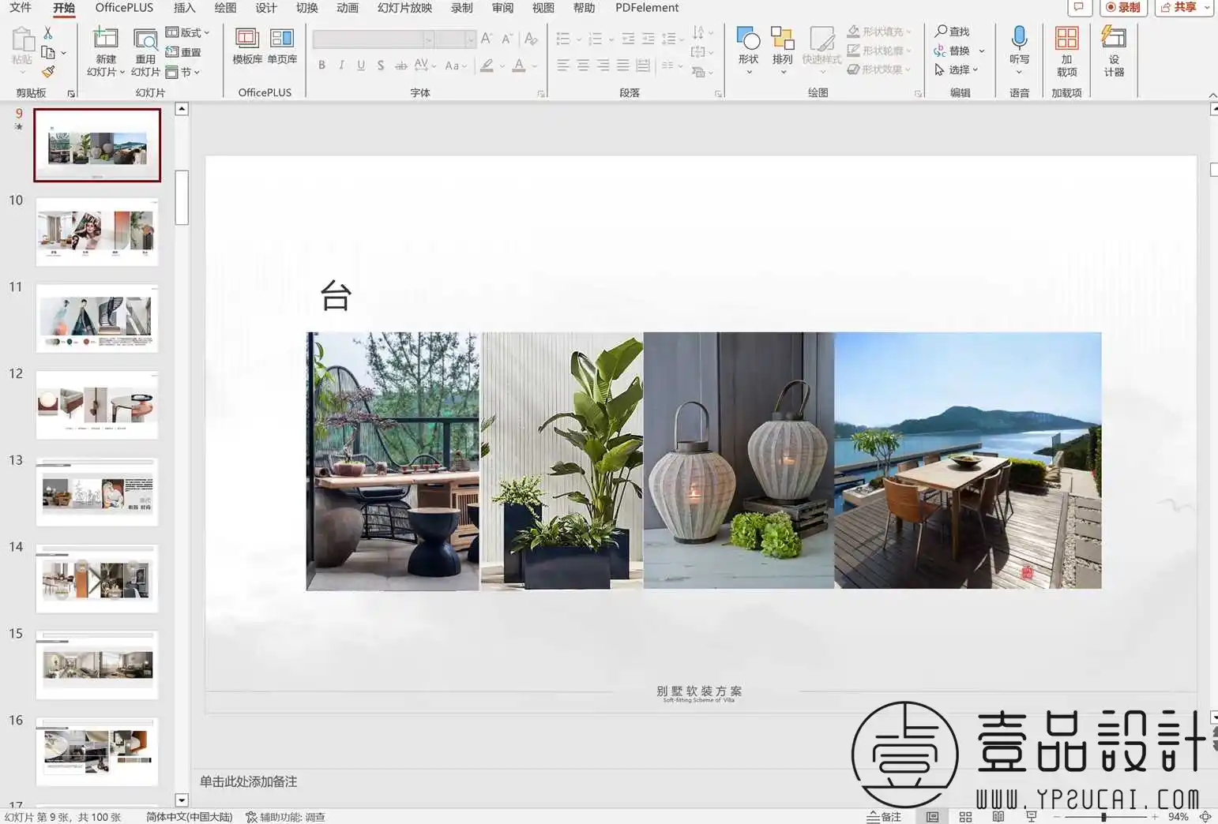Select slide 10 thumbnail
The height and width of the screenshot is (824, 1218).
(x=97, y=231)
